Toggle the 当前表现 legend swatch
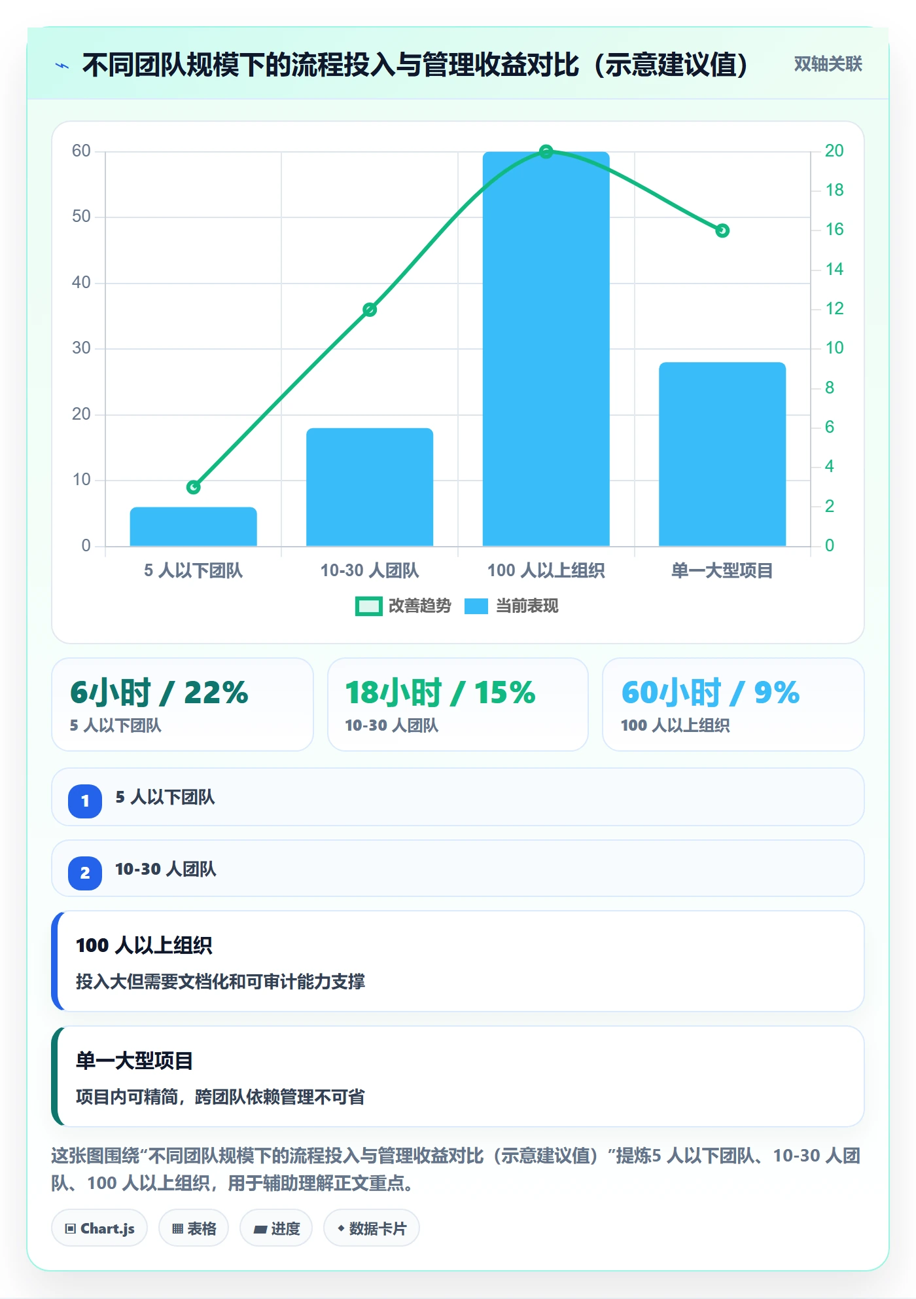916x1299 pixels. click(476, 606)
